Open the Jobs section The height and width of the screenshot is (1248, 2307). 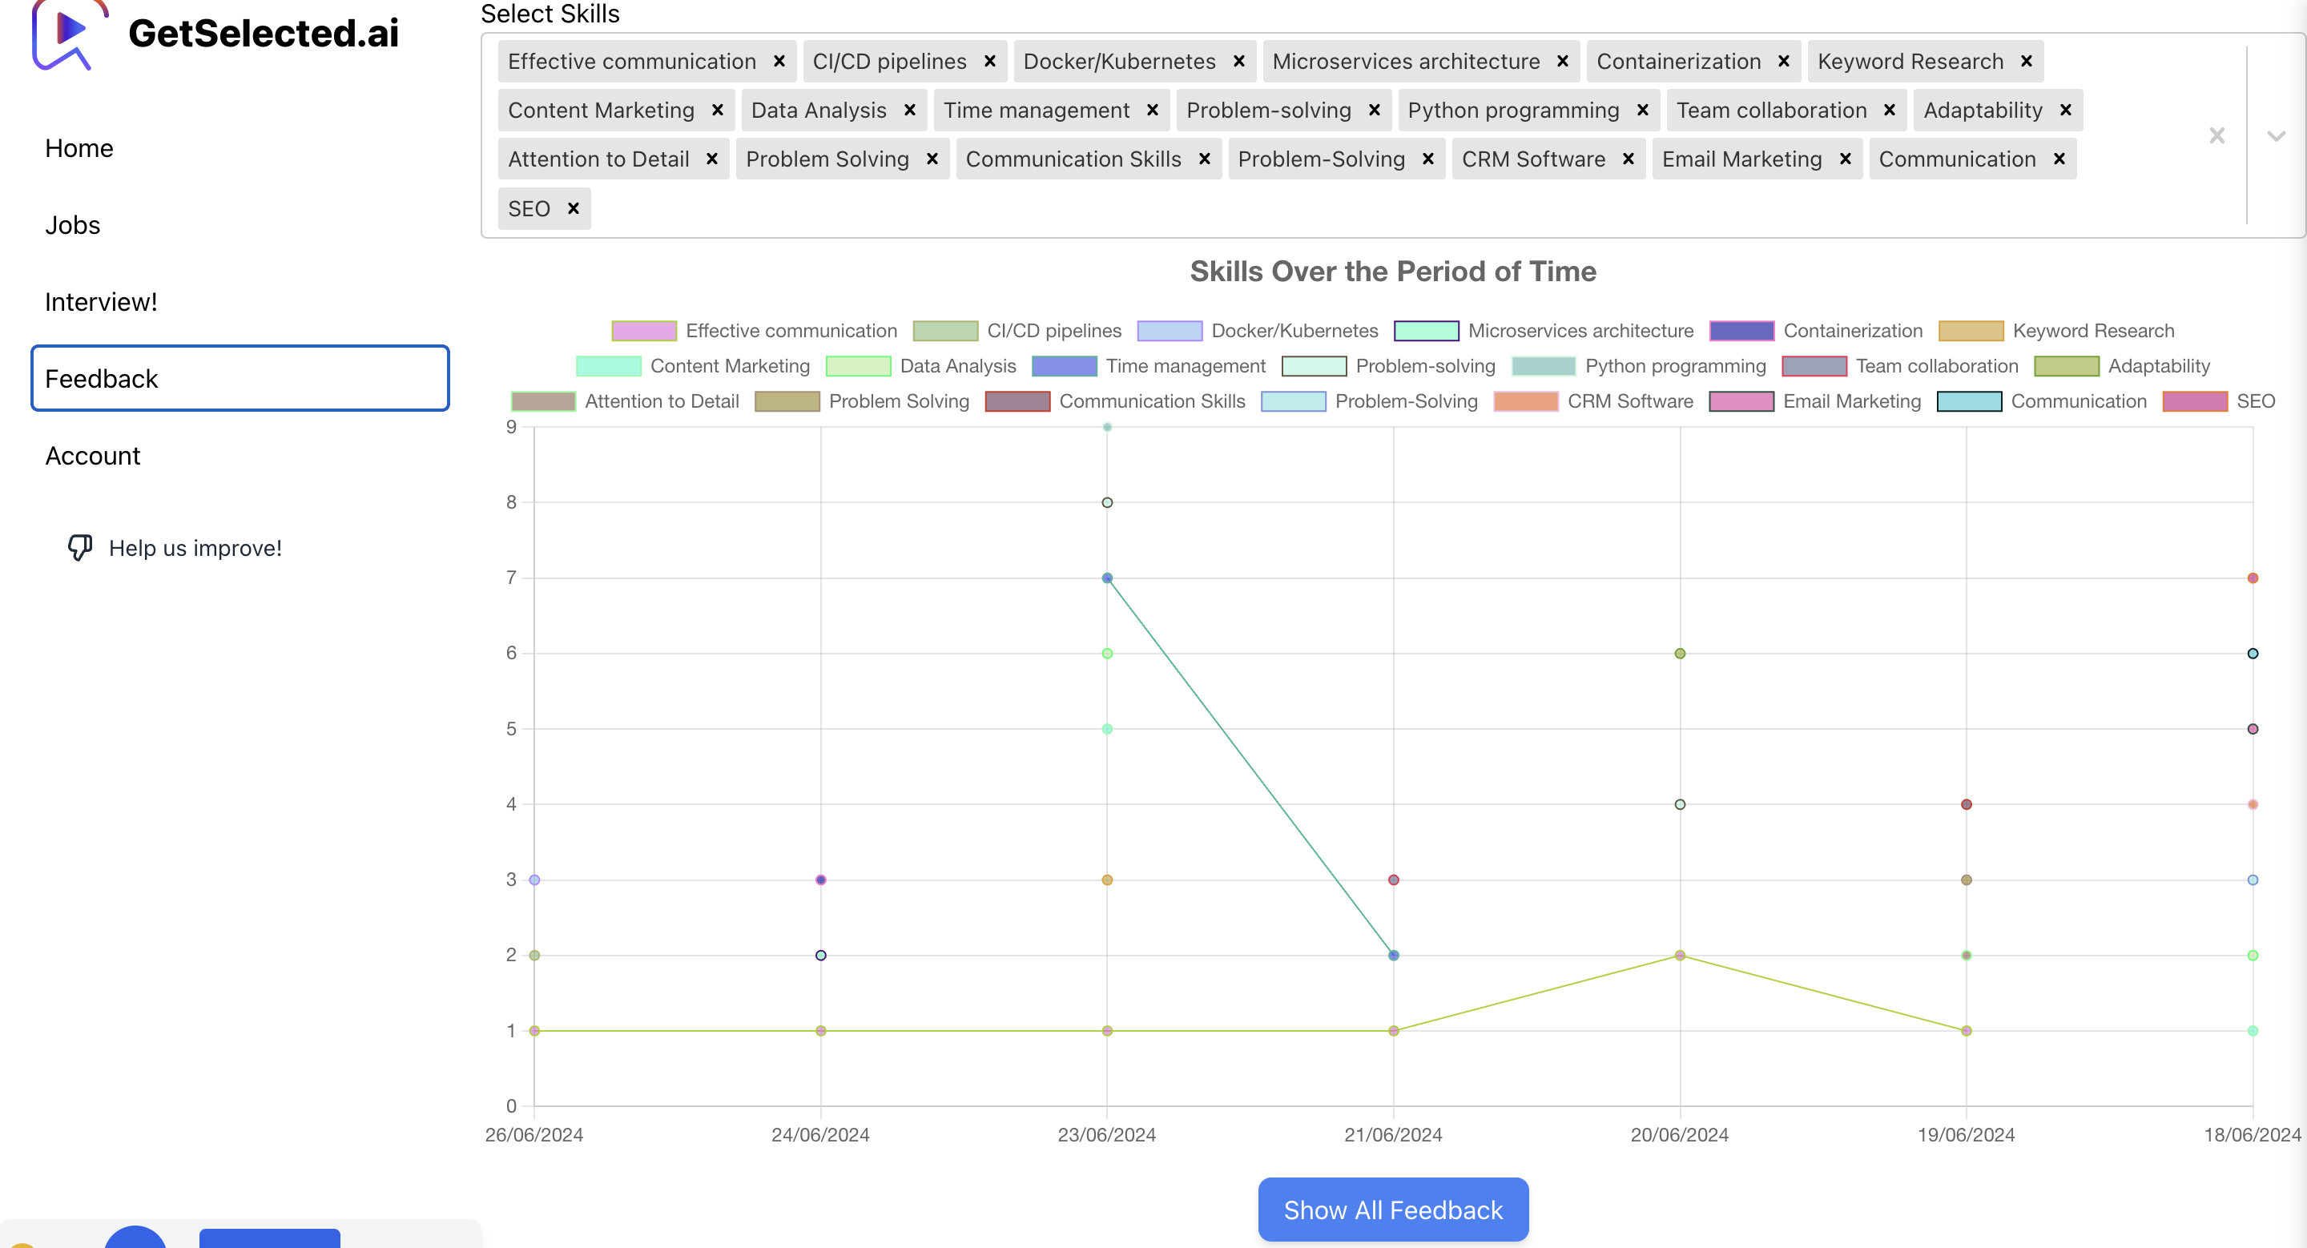pyautogui.click(x=71, y=225)
